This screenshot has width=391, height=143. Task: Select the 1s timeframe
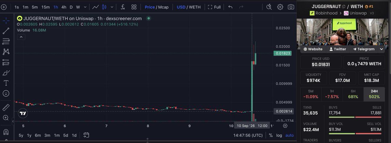click(17, 7)
